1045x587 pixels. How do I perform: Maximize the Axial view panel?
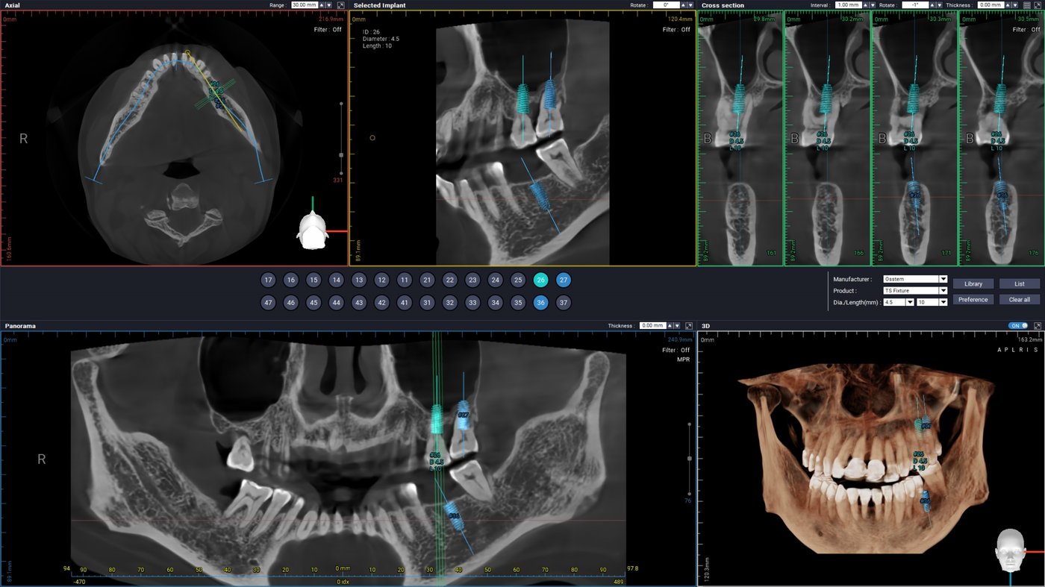pos(341,4)
